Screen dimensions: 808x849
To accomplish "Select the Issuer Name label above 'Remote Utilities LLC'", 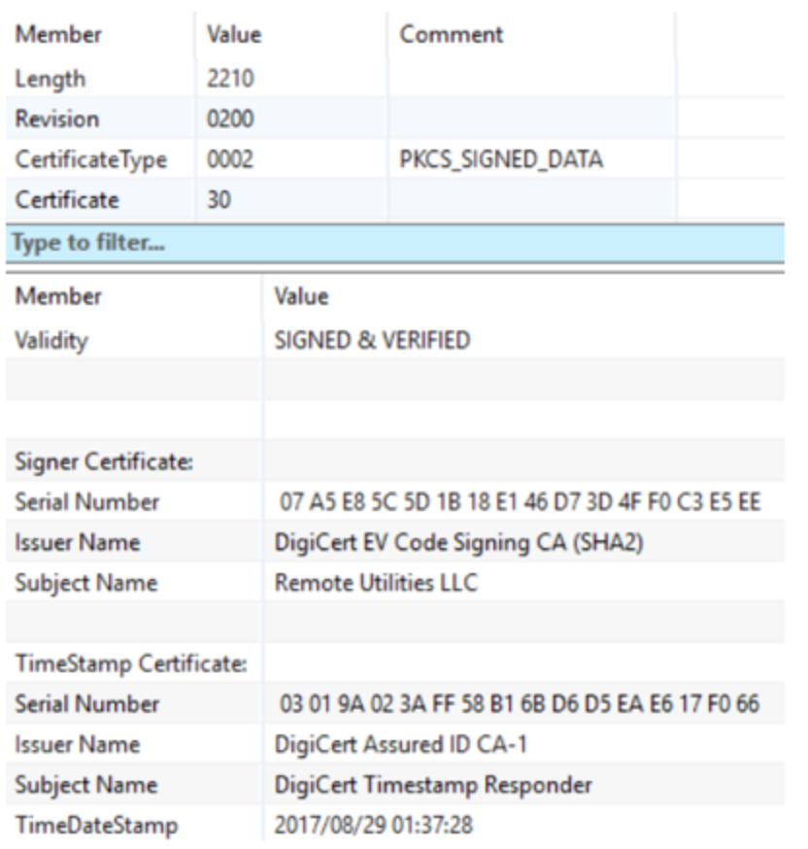I will 78,543.
